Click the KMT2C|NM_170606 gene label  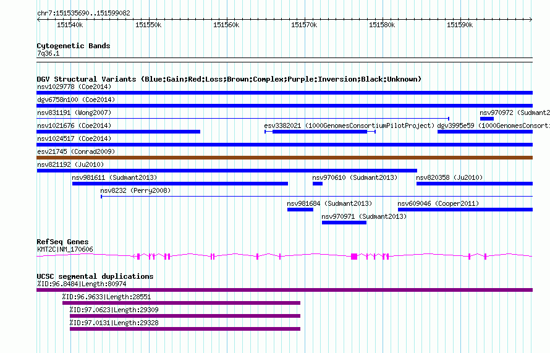[x=65, y=250]
